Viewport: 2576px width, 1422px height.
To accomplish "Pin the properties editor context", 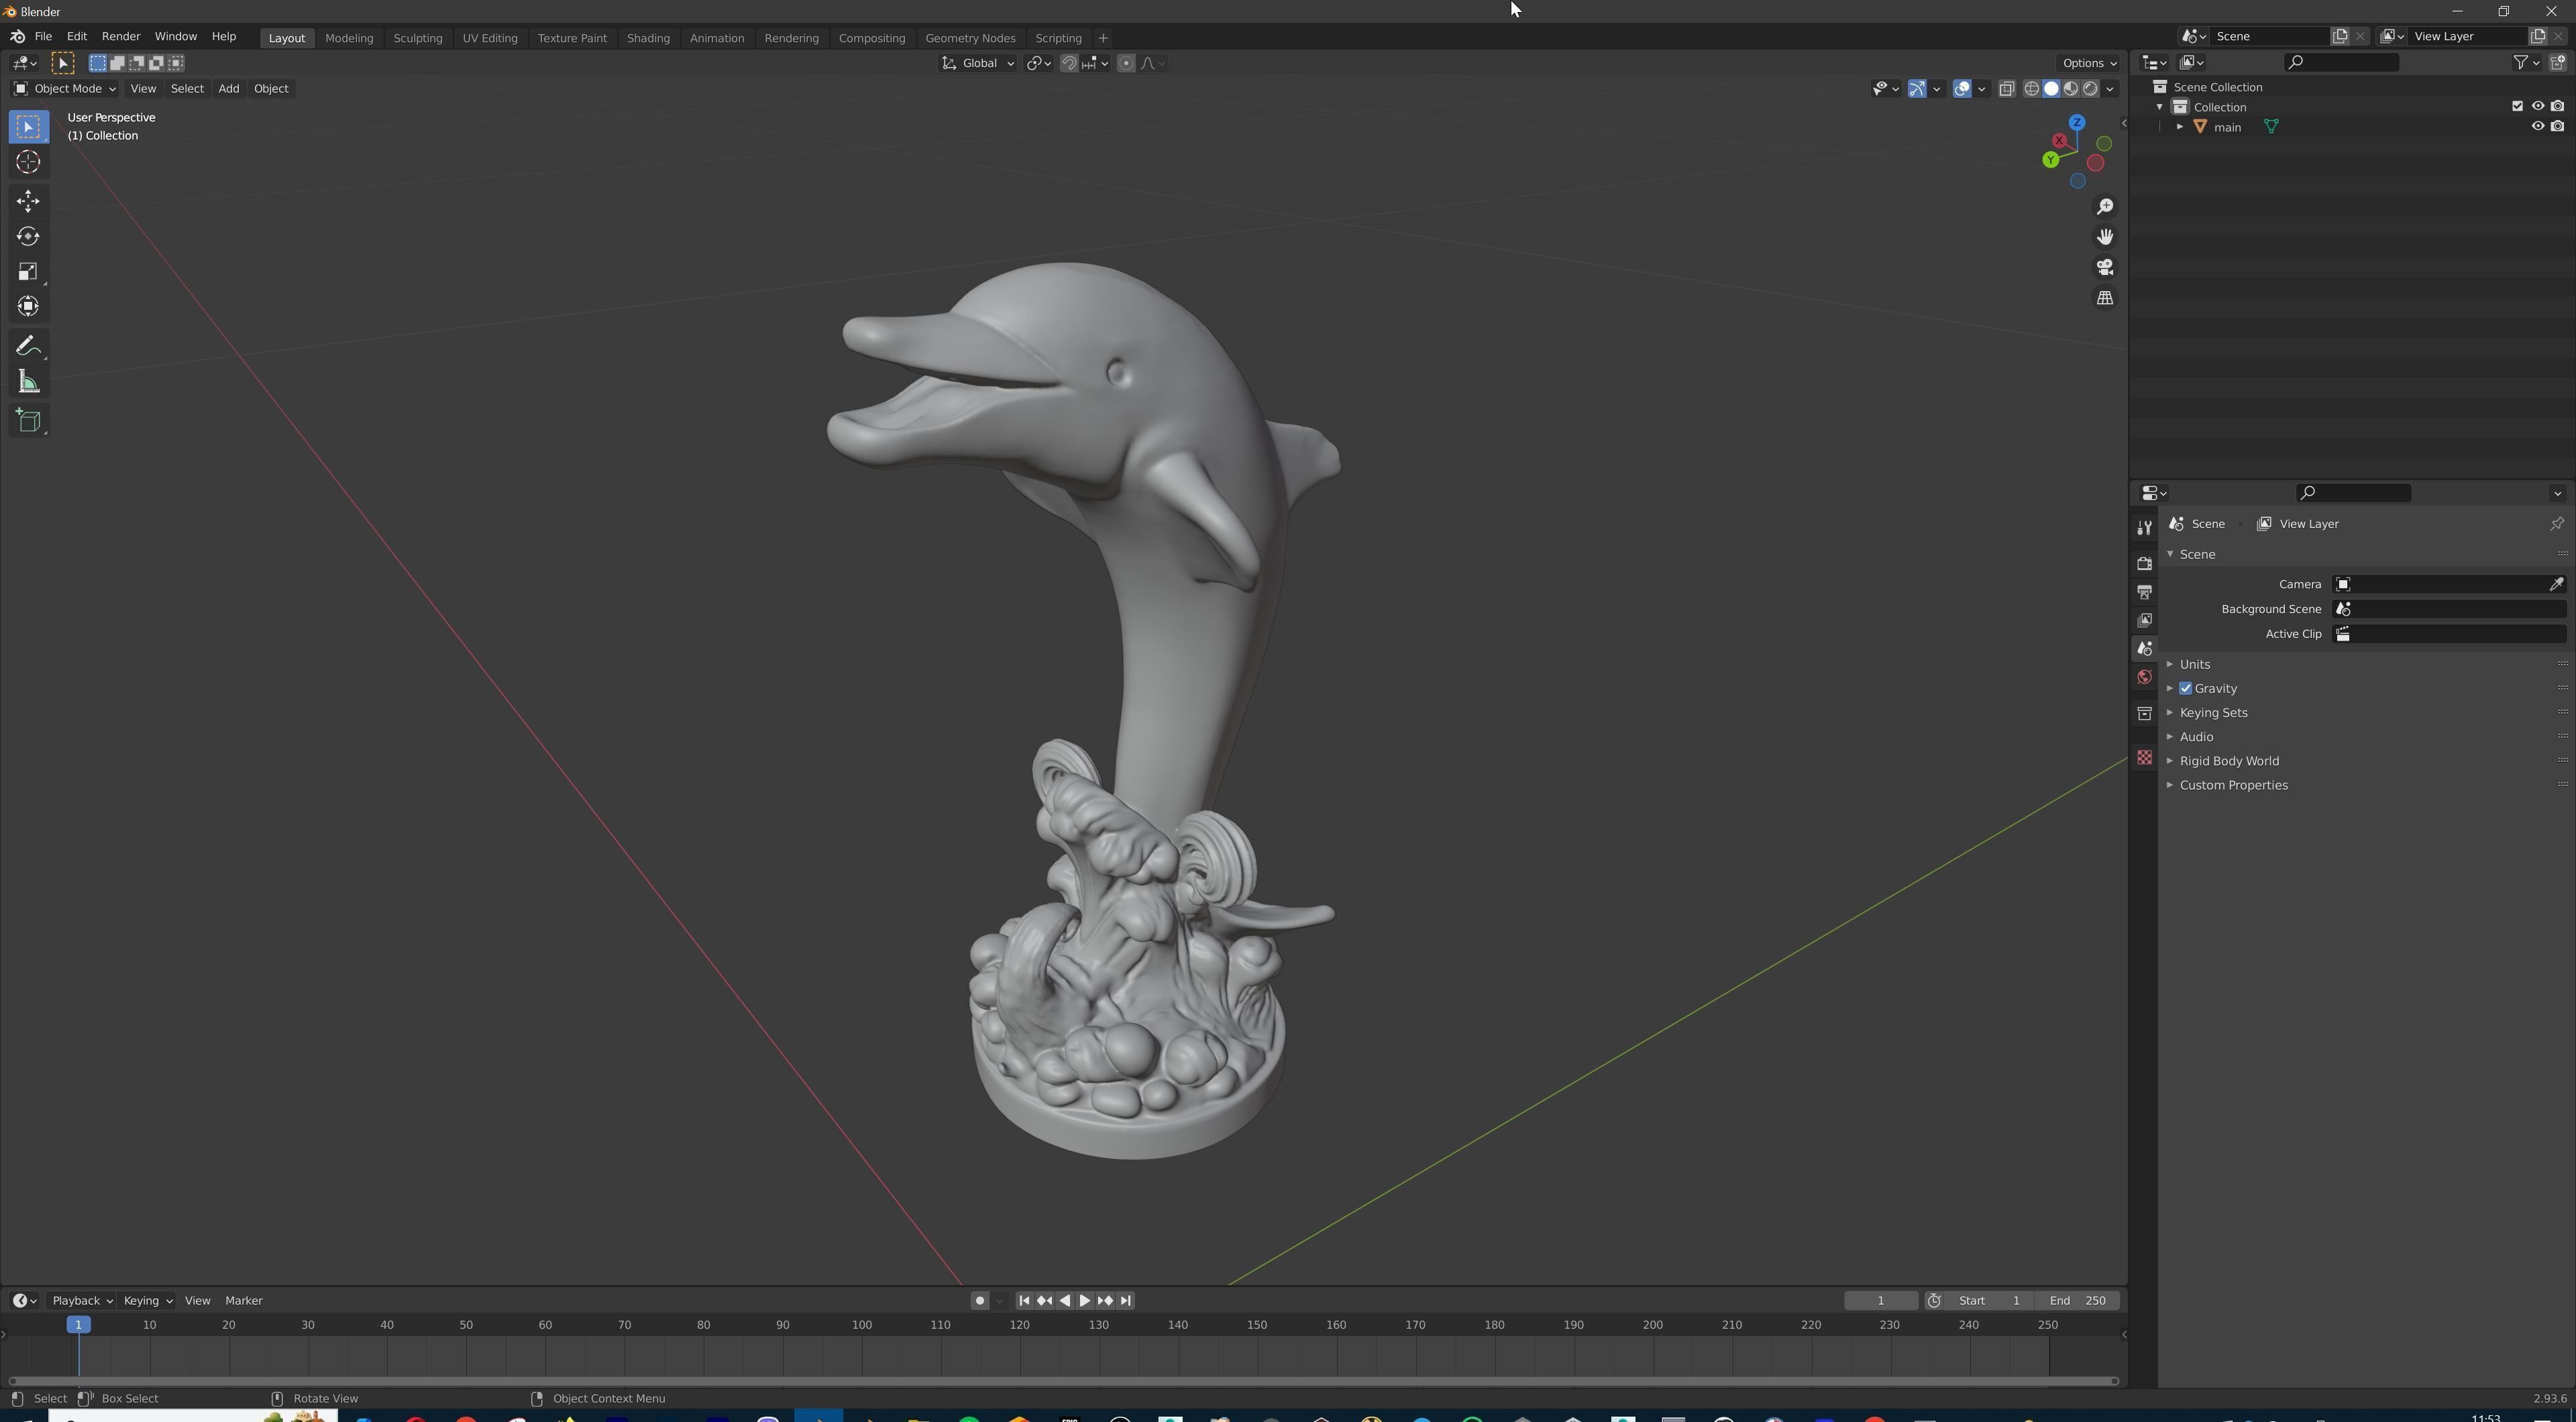I will click(x=2556, y=524).
